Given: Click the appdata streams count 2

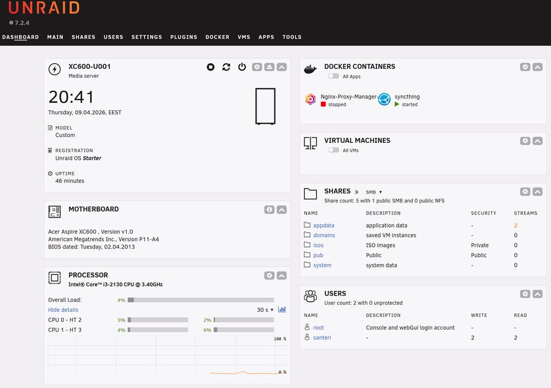Looking at the screenshot, I should click(x=515, y=225).
